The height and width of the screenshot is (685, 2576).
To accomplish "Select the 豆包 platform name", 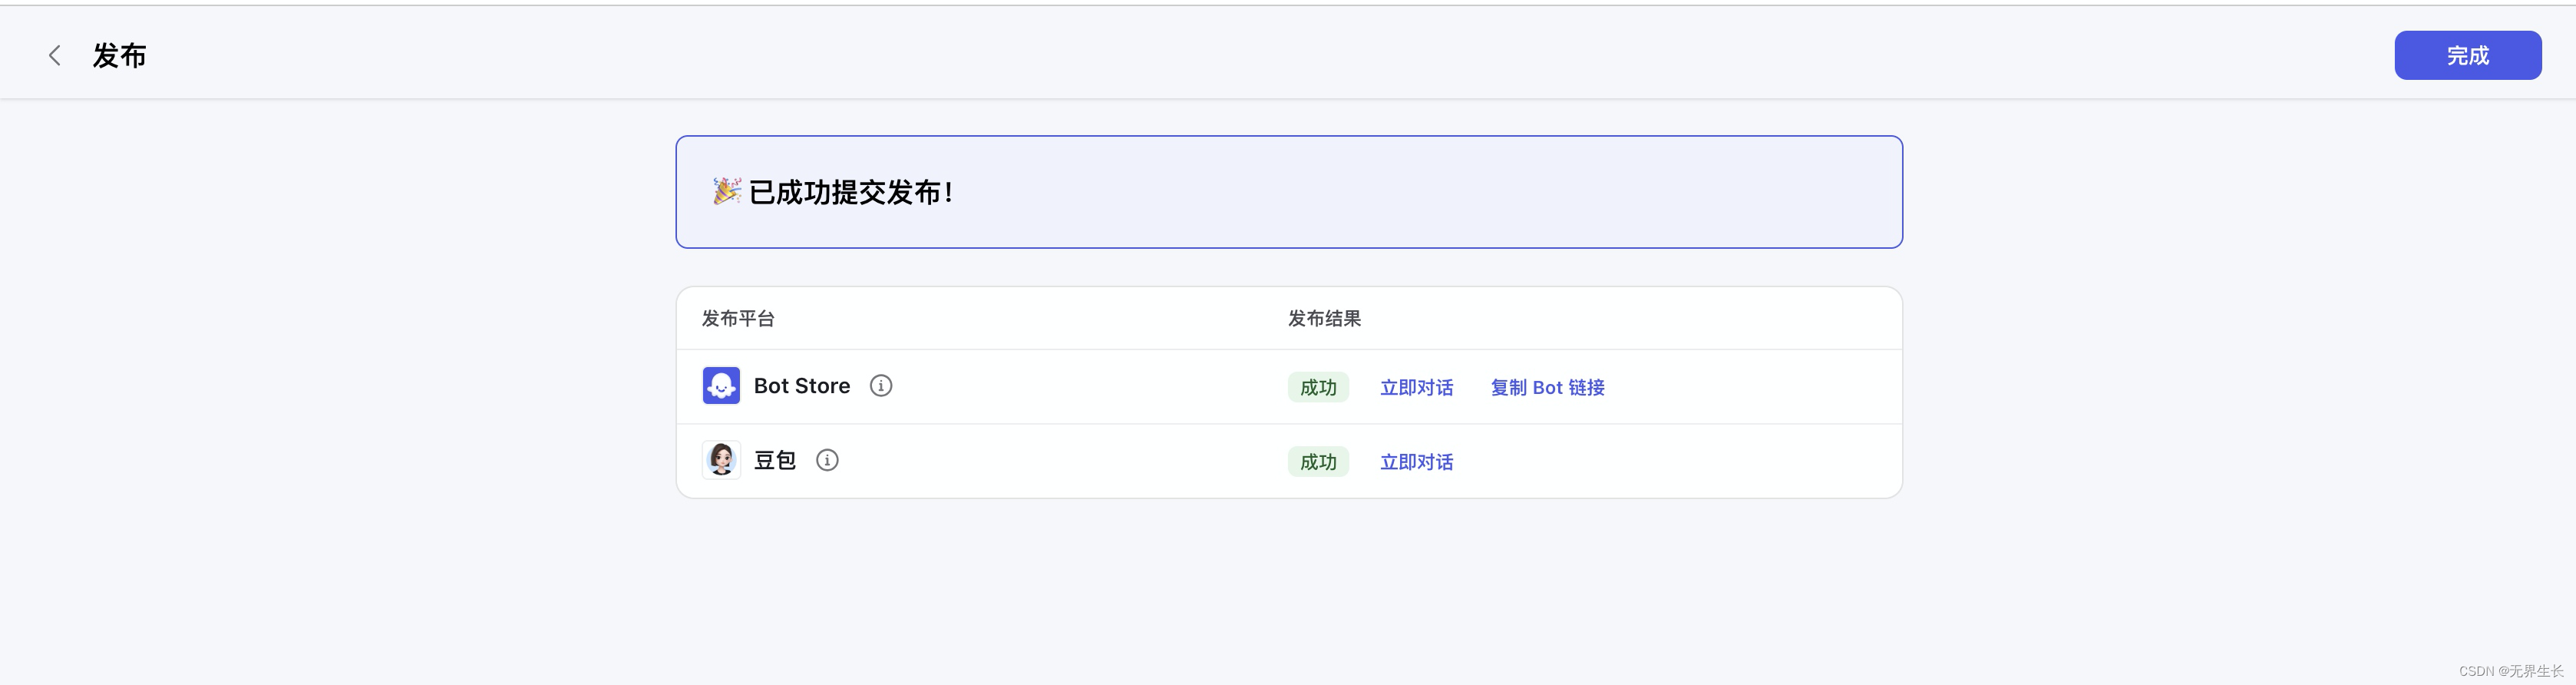I will pyautogui.click(x=775, y=460).
